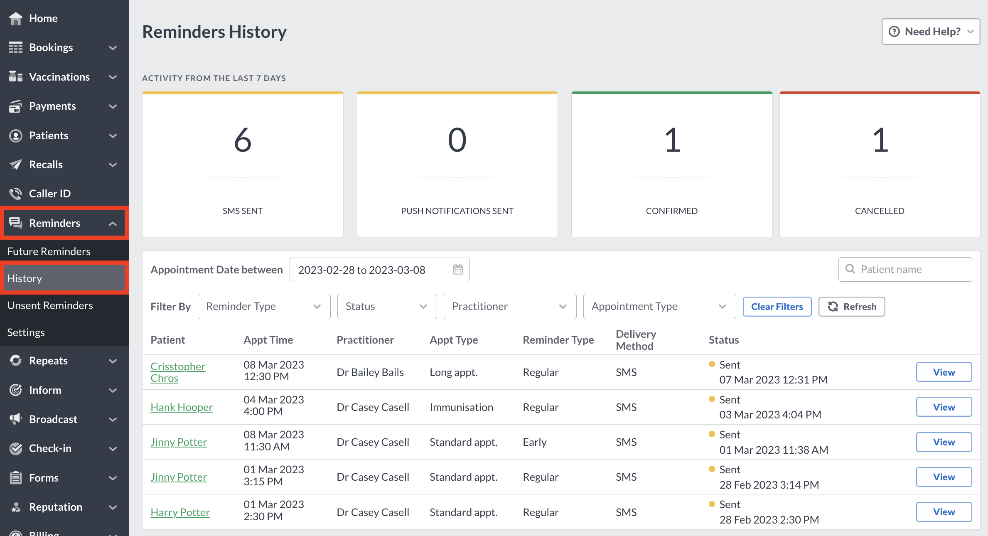Click the Repeats cycle icon
The width and height of the screenshot is (988, 536).
coord(16,361)
